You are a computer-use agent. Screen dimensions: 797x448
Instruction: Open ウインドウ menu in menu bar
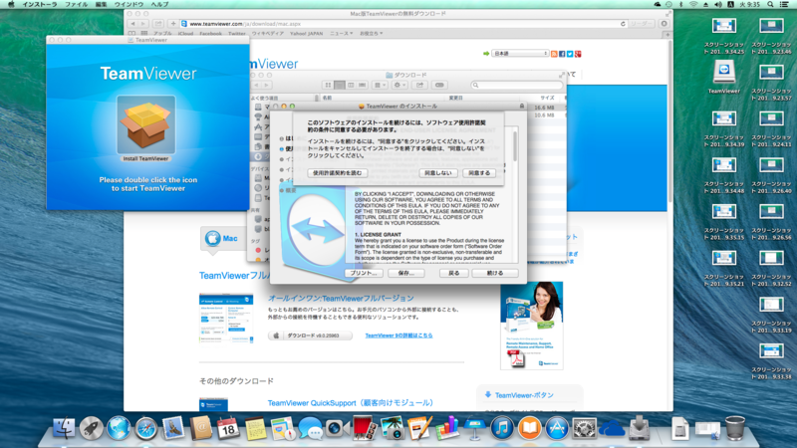pyautogui.click(x=129, y=4)
